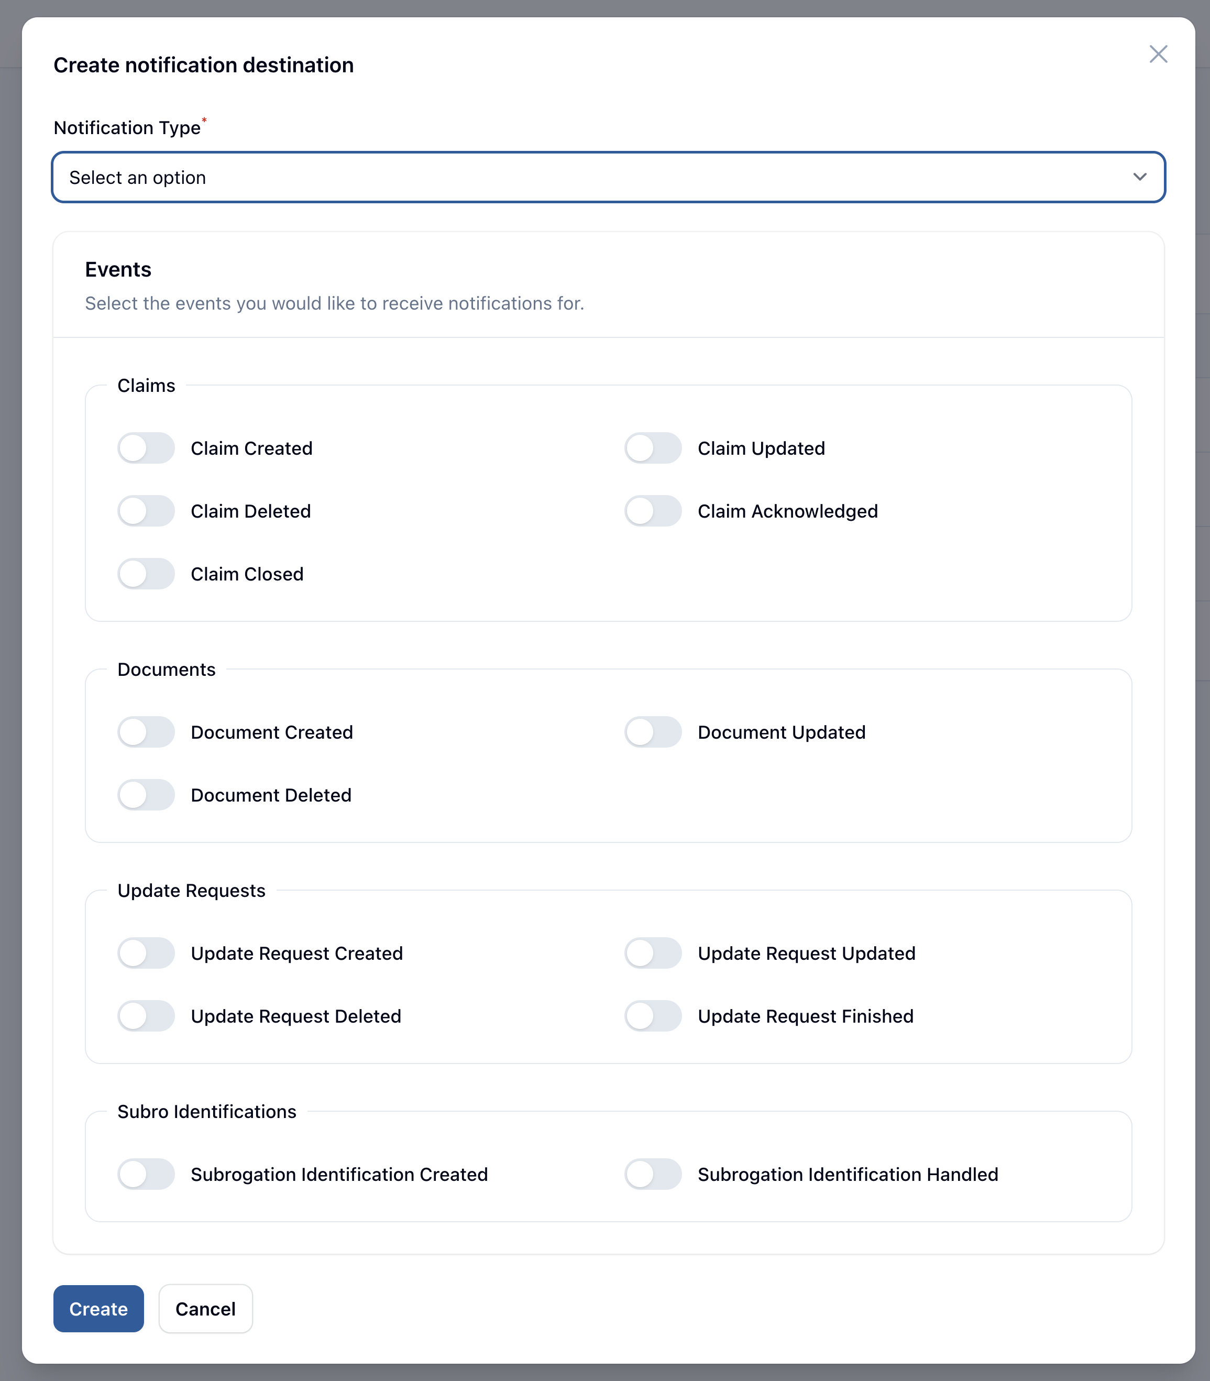The image size is (1210, 1381).
Task: Enable Claim Acknowledged notifications
Action: pos(652,511)
